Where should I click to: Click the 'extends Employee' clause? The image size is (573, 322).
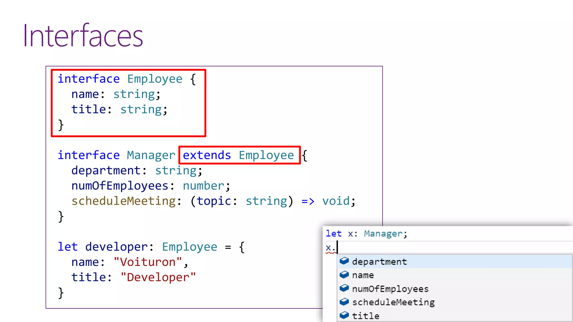click(238, 155)
